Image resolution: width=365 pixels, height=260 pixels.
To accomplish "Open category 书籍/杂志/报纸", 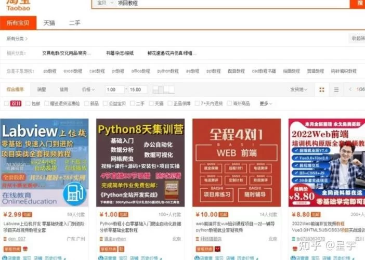I will [120, 53].
